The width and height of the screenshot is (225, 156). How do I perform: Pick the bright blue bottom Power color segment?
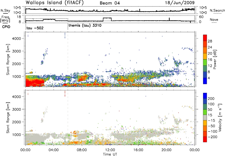tap(205, 81)
